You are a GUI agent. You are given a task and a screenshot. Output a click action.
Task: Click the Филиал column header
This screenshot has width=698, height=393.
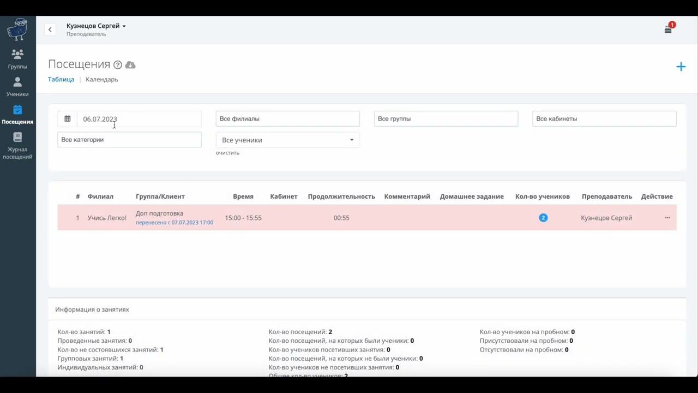point(100,196)
